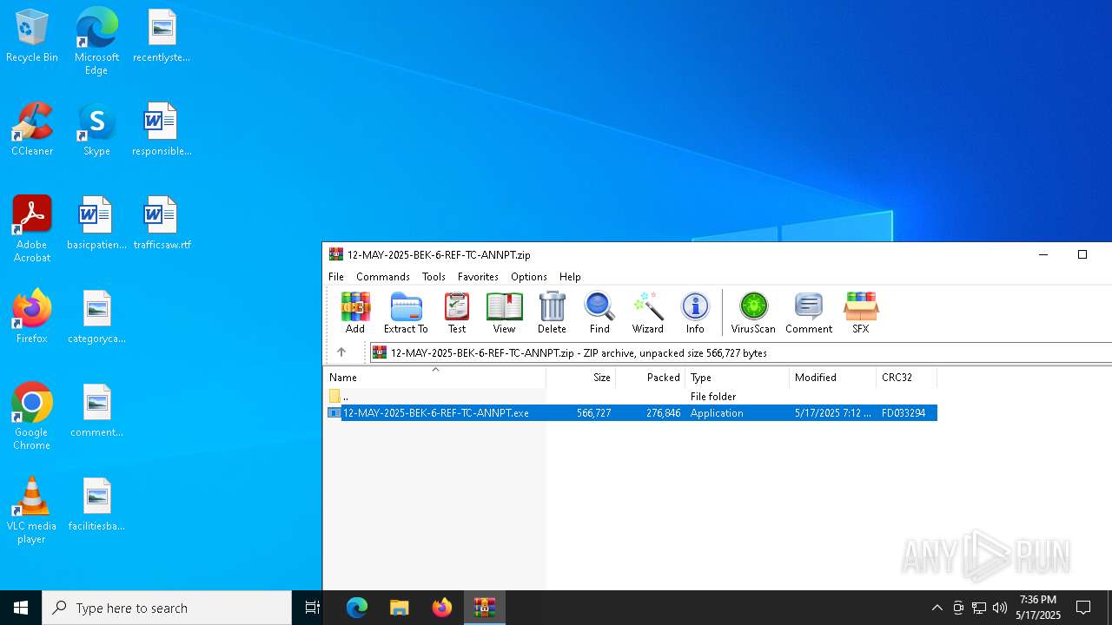Sort by the Type column header
The height and width of the screenshot is (625, 1112).
[738, 377]
